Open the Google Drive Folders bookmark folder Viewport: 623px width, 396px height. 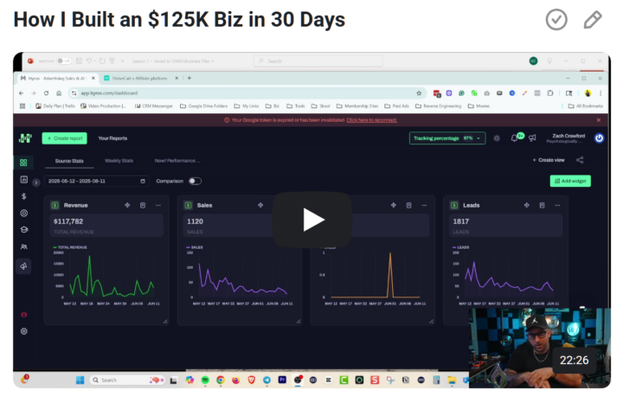point(204,106)
